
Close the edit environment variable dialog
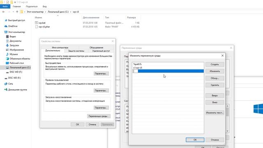click(222, 55)
